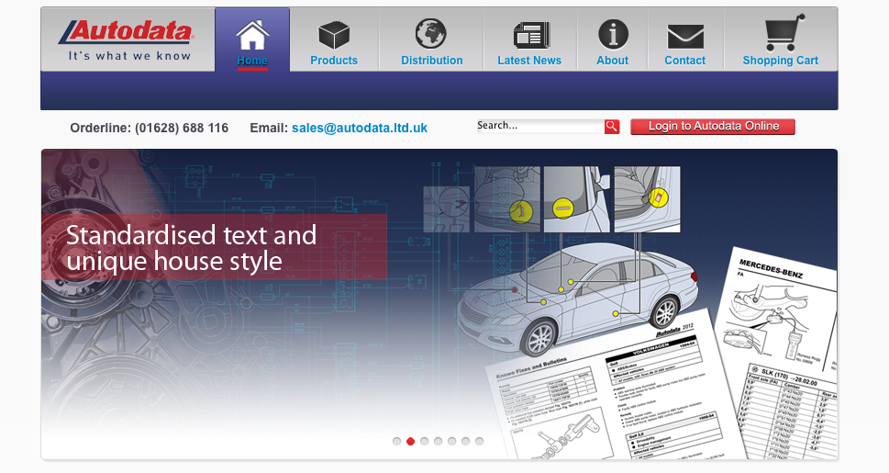The width and height of the screenshot is (889, 473).
Task: Click the Autodata logo
Action: (128, 39)
